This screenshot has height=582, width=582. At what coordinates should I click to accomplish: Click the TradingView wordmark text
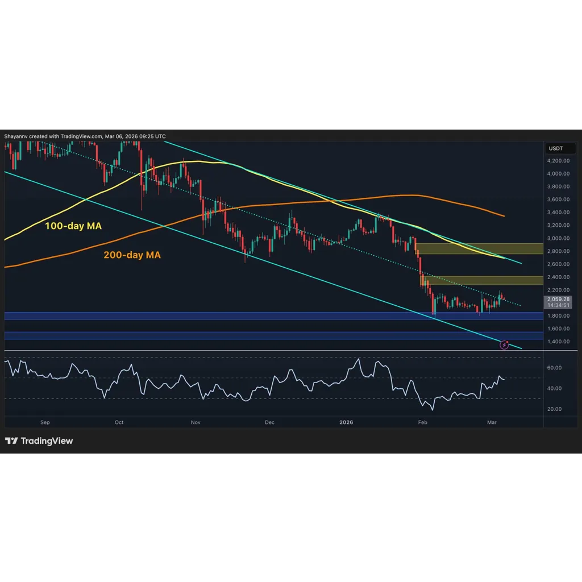coord(47,441)
